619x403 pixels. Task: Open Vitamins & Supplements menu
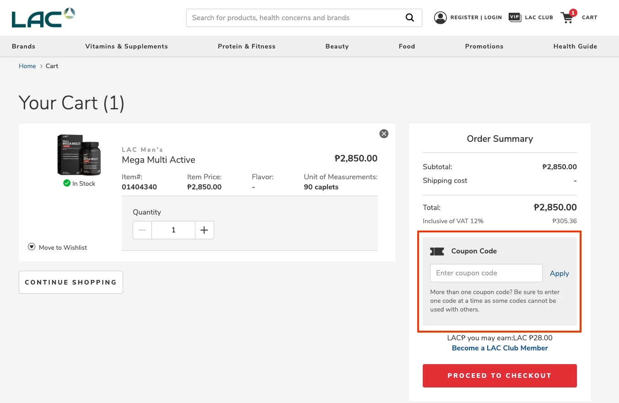coord(126,46)
